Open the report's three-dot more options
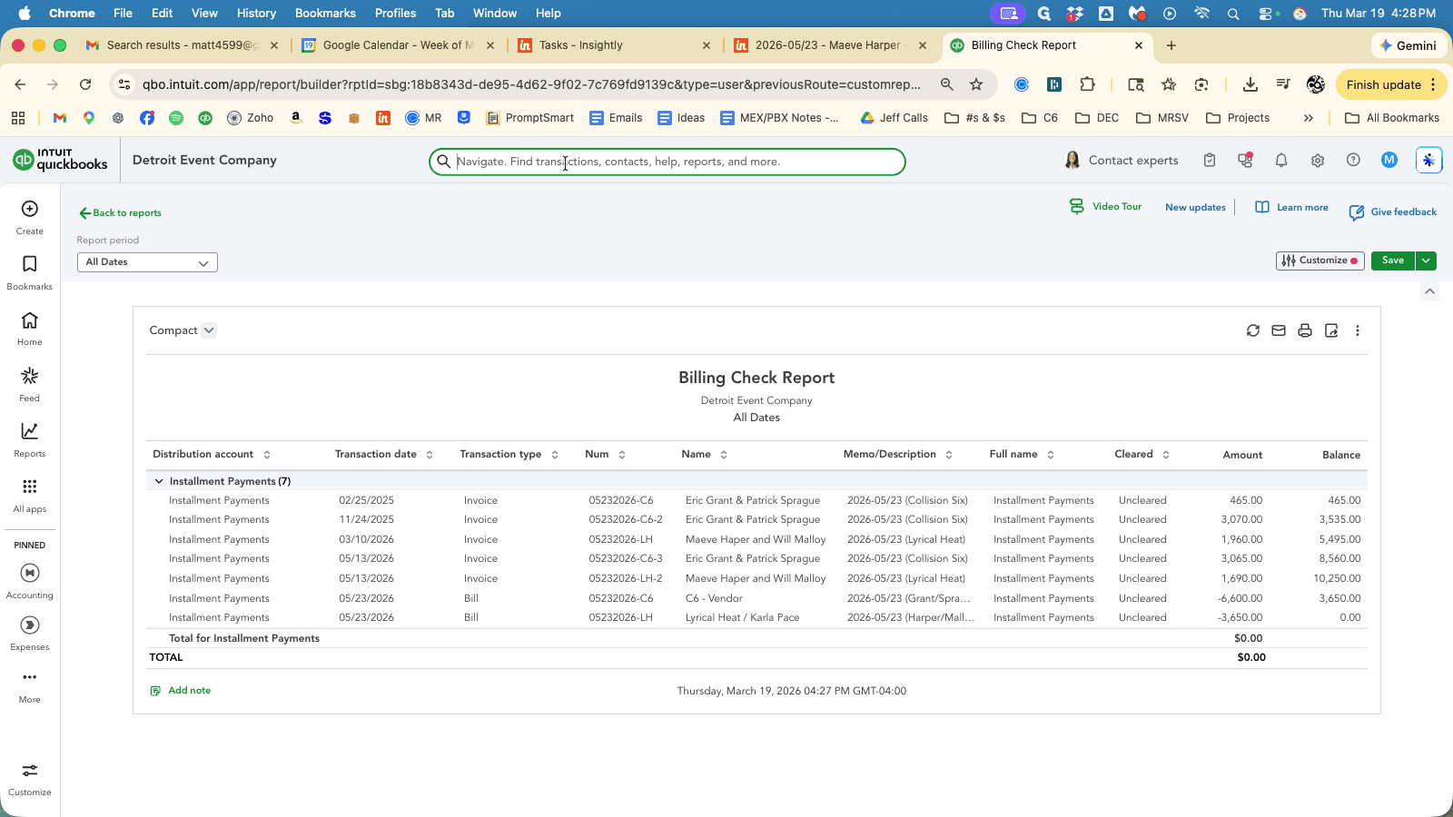The width and height of the screenshot is (1453, 817). click(x=1358, y=330)
